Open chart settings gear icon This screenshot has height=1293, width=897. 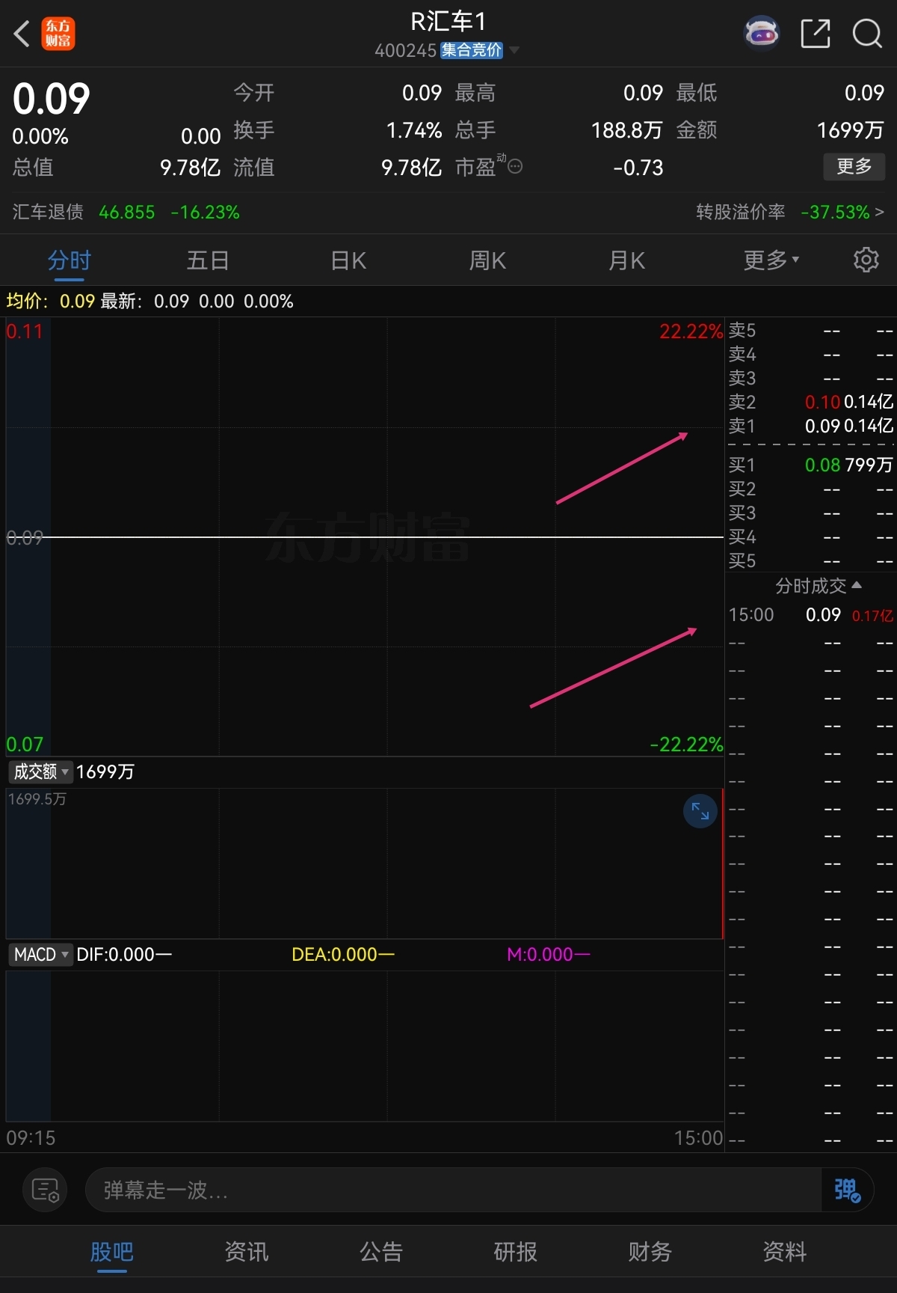pyautogui.click(x=866, y=260)
